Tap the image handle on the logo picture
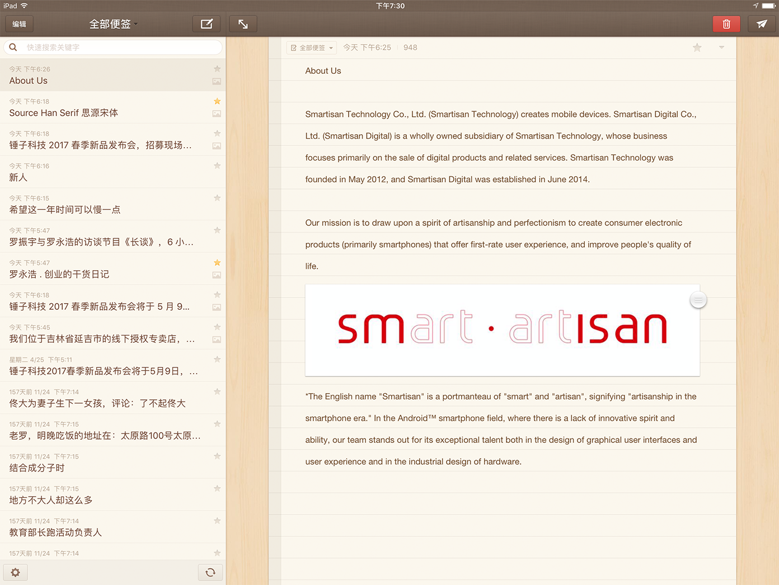The width and height of the screenshot is (779, 585). 698,300
